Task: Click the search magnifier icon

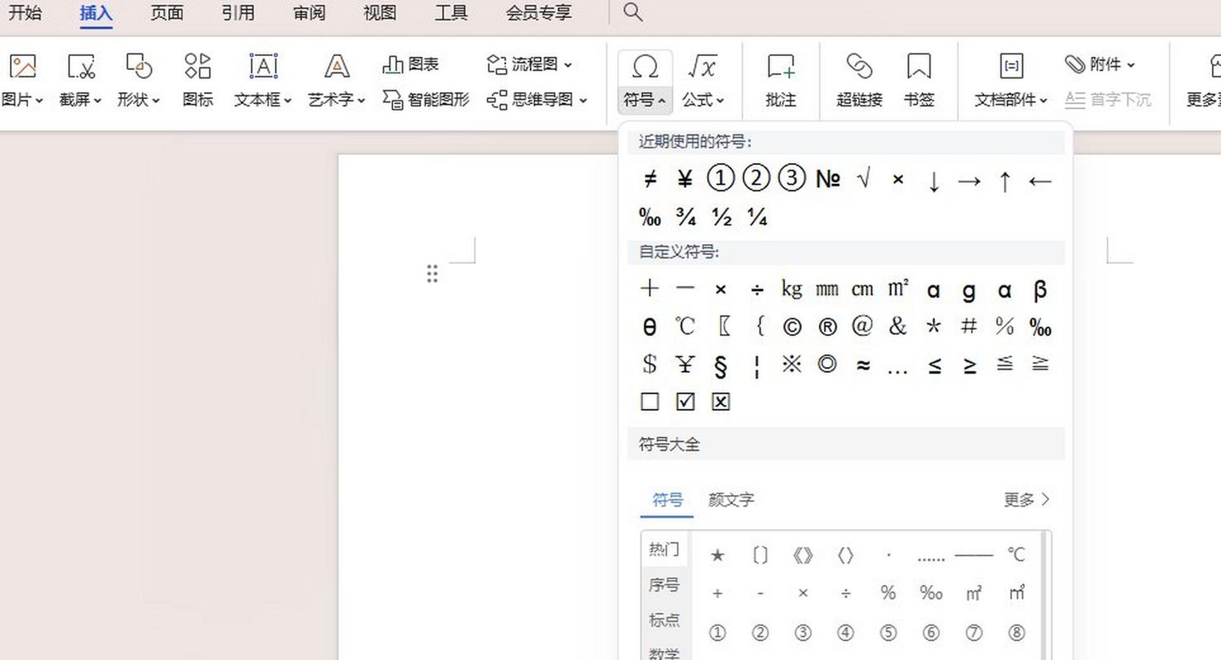Action: tap(632, 12)
